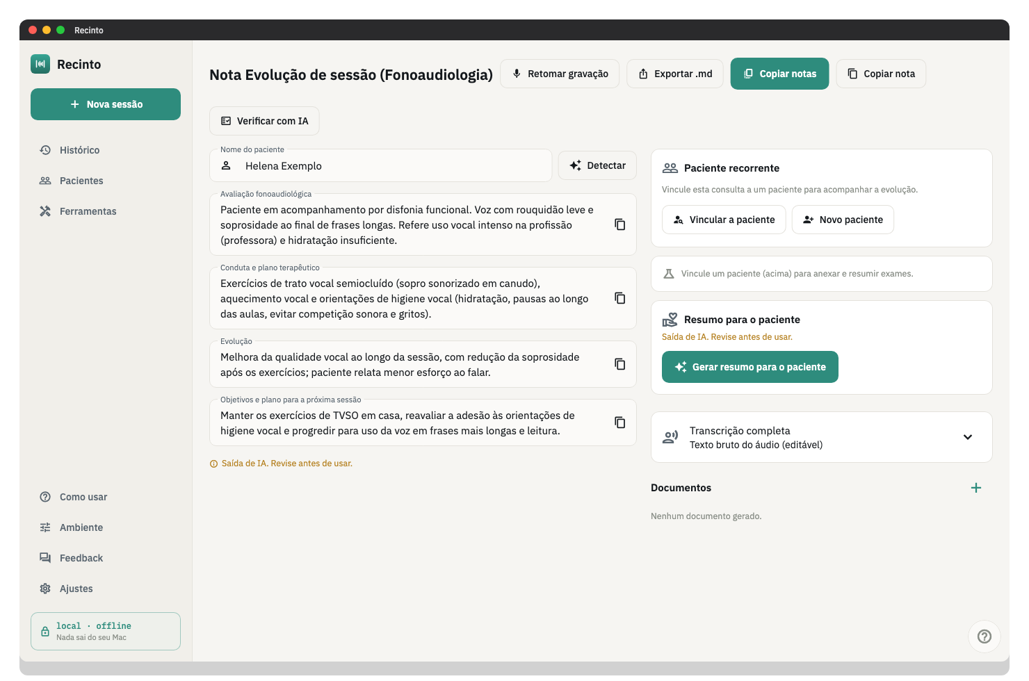The width and height of the screenshot is (1029, 681).
Task: Click the Transcrição voice icon
Action: [x=670, y=437]
